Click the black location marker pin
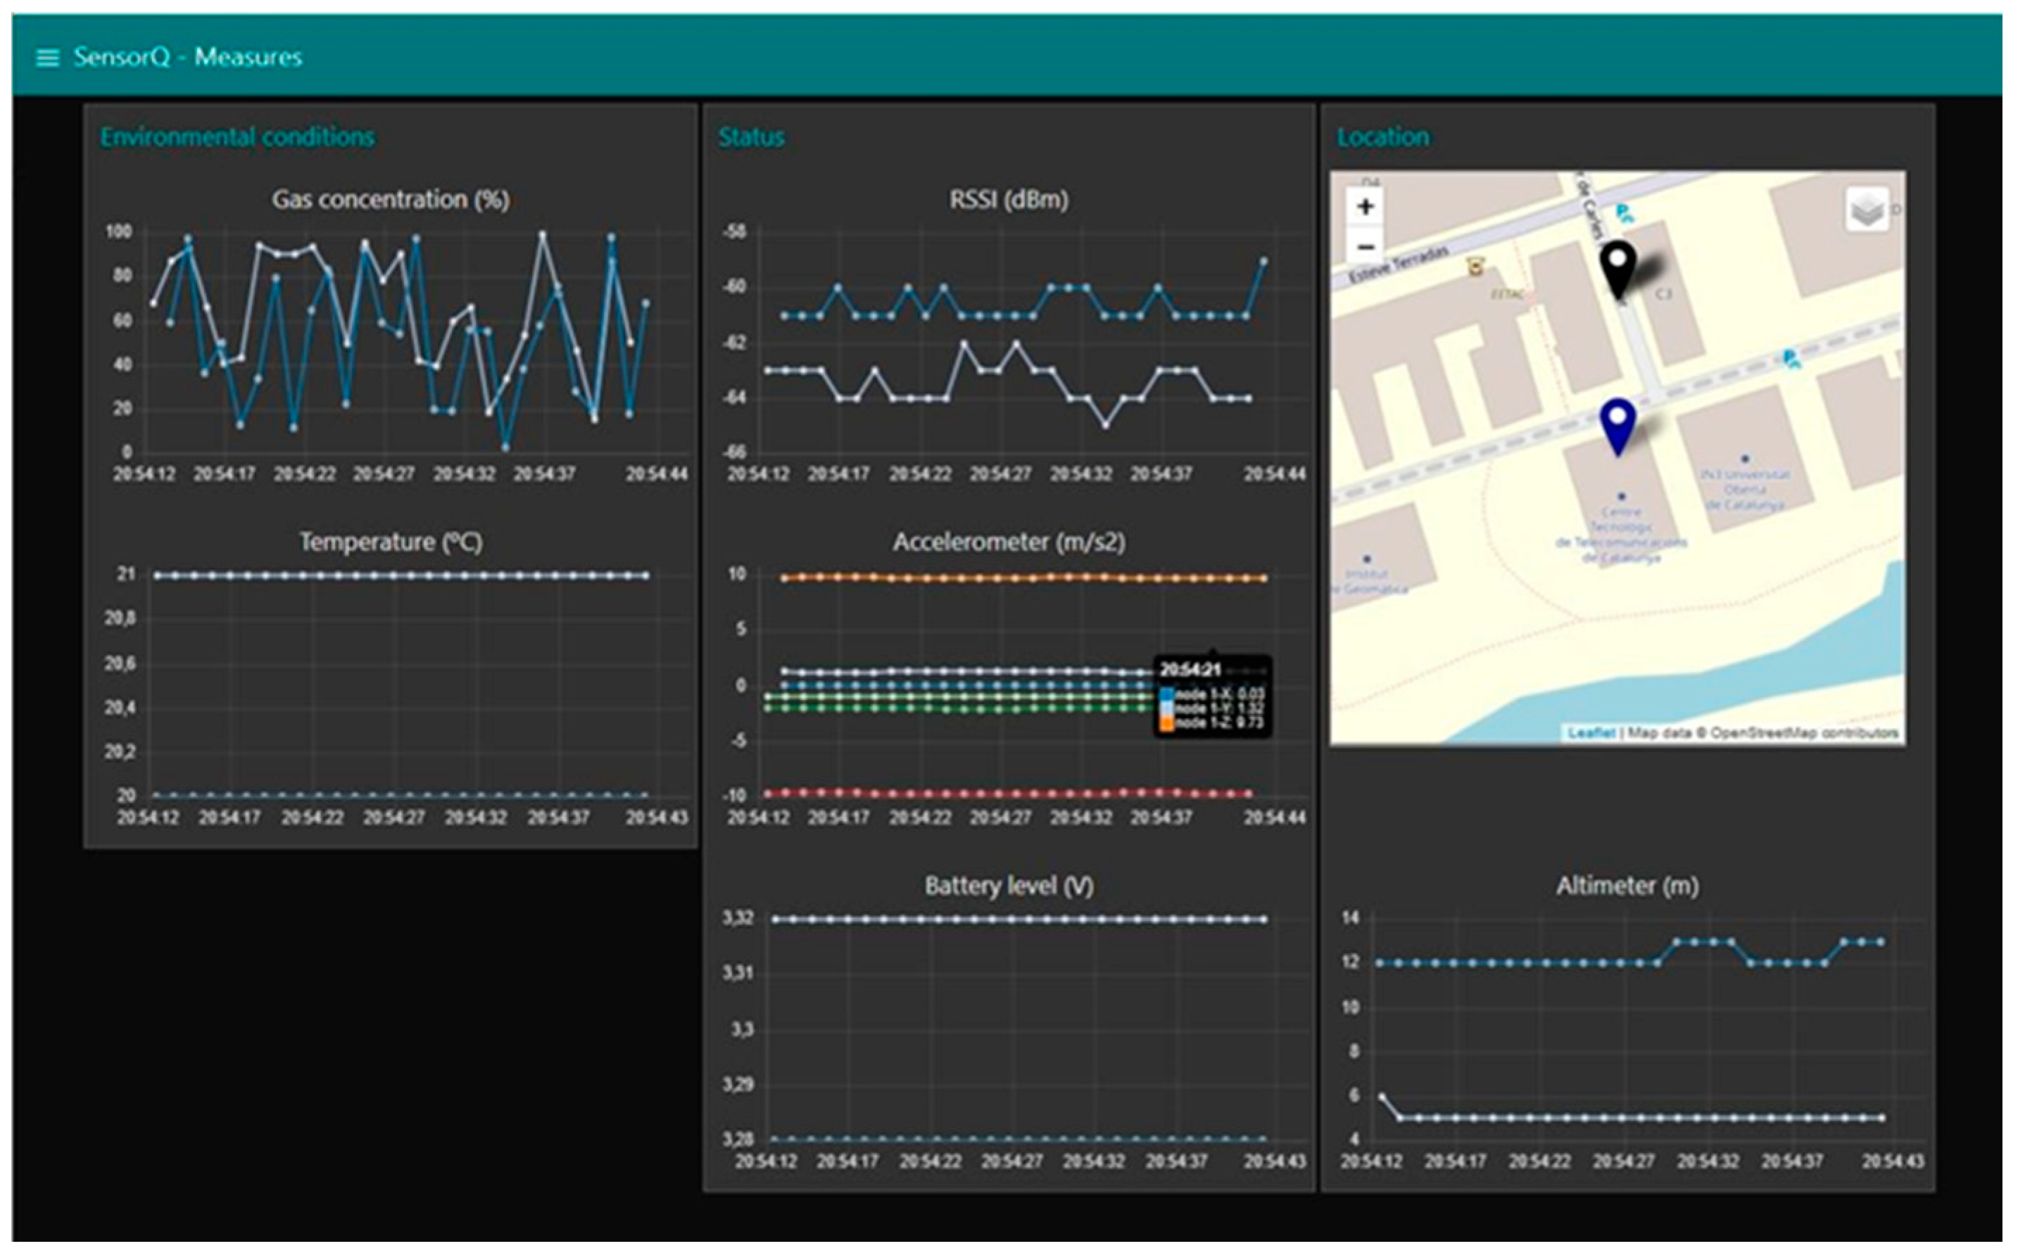 pos(1617,266)
